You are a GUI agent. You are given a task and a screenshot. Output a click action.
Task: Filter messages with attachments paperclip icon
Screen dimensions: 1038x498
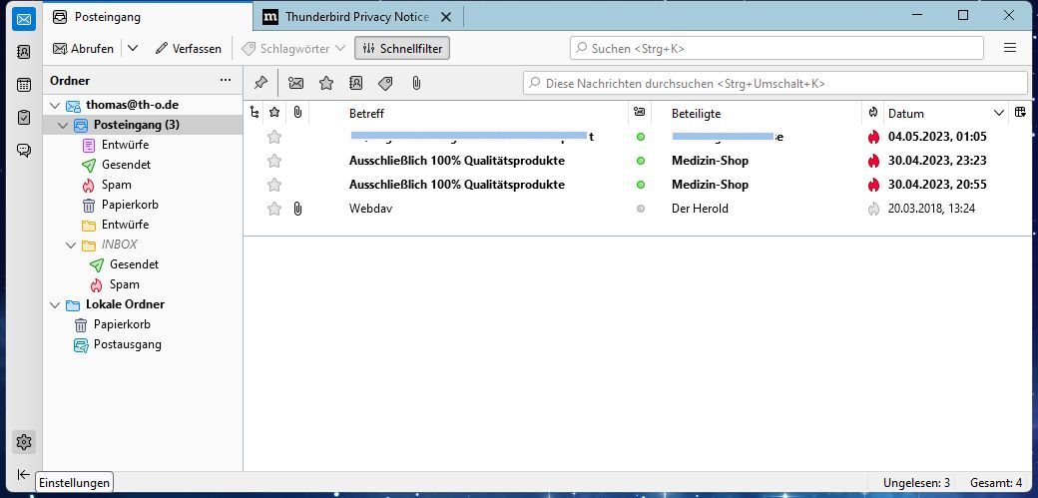(416, 83)
